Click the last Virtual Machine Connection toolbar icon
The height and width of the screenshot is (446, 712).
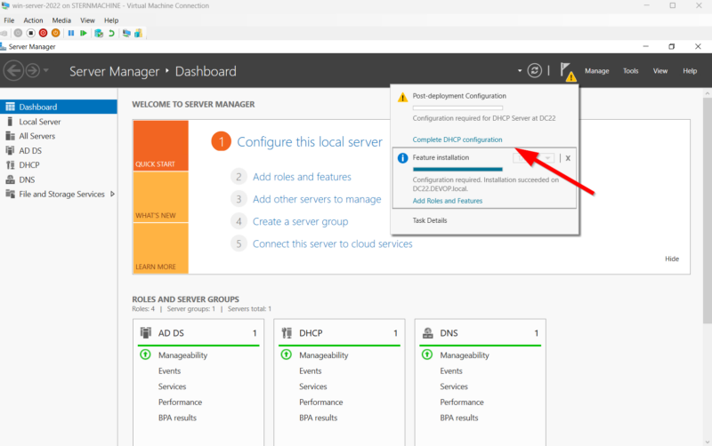point(138,33)
